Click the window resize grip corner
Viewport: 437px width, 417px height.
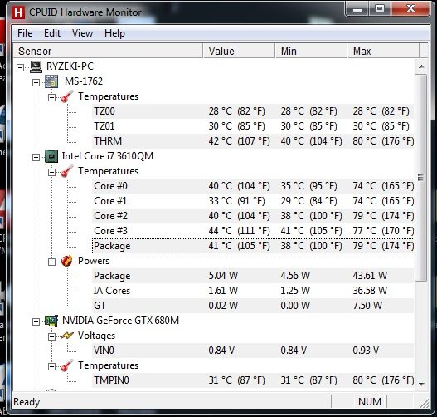(x=424, y=404)
